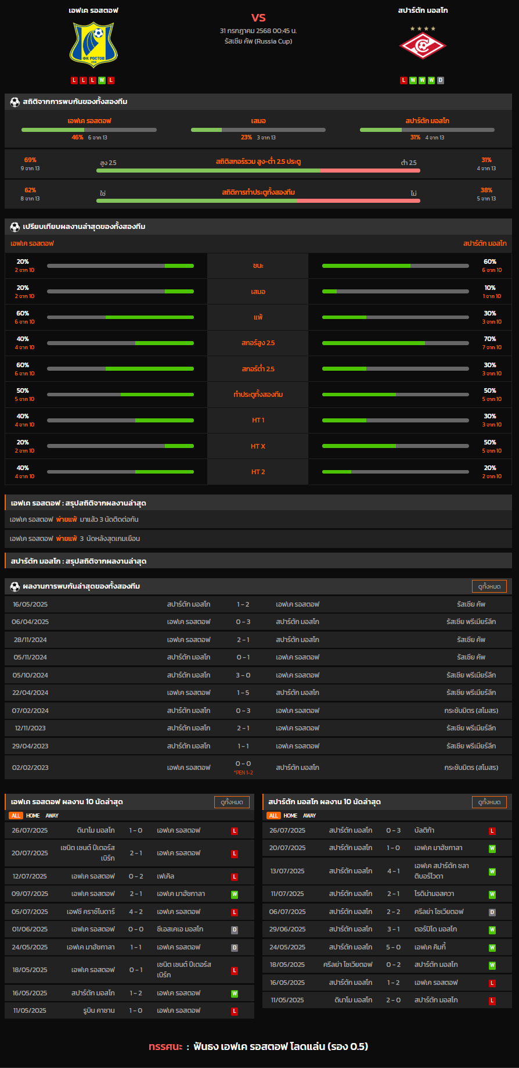Select the ALL tab in the Spartak last 10 panel
The height and width of the screenshot is (1068, 519).
274,816
